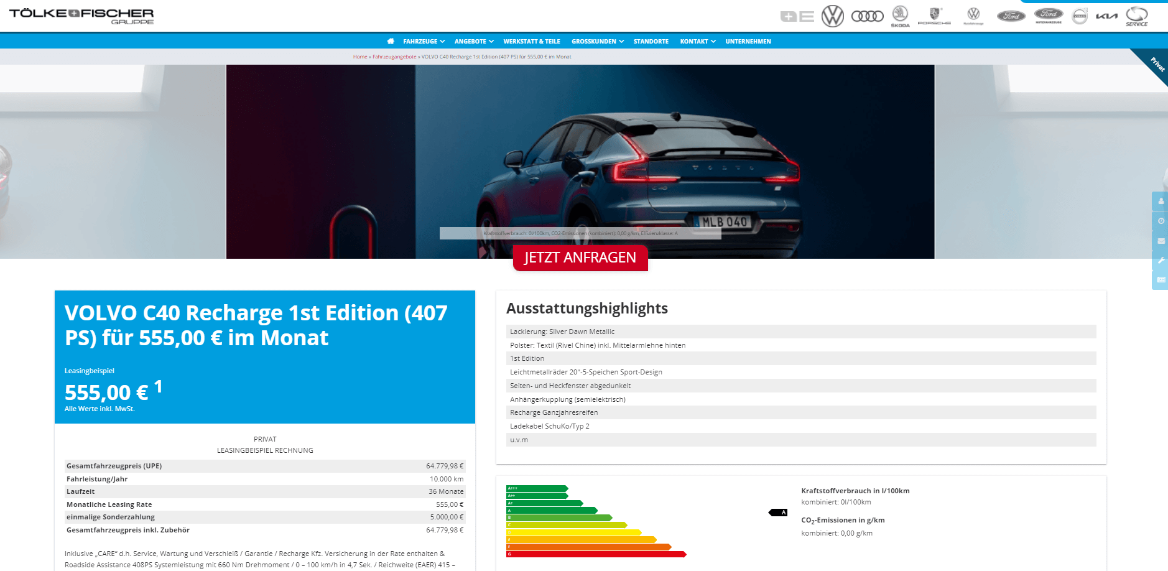The width and height of the screenshot is (1168, 571).
Task: Open Werkstatt & Teile menu item
Action: [532, 41]
